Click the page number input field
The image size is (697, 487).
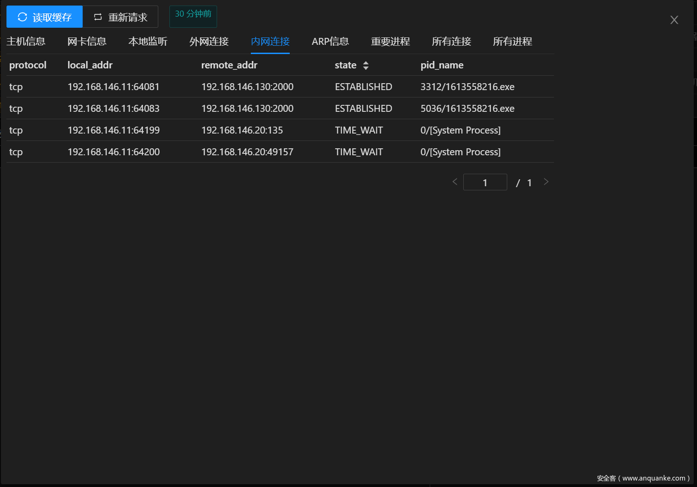point(485,183)
